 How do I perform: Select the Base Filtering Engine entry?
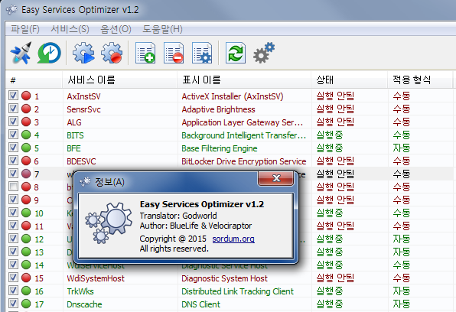coord(220,148)
